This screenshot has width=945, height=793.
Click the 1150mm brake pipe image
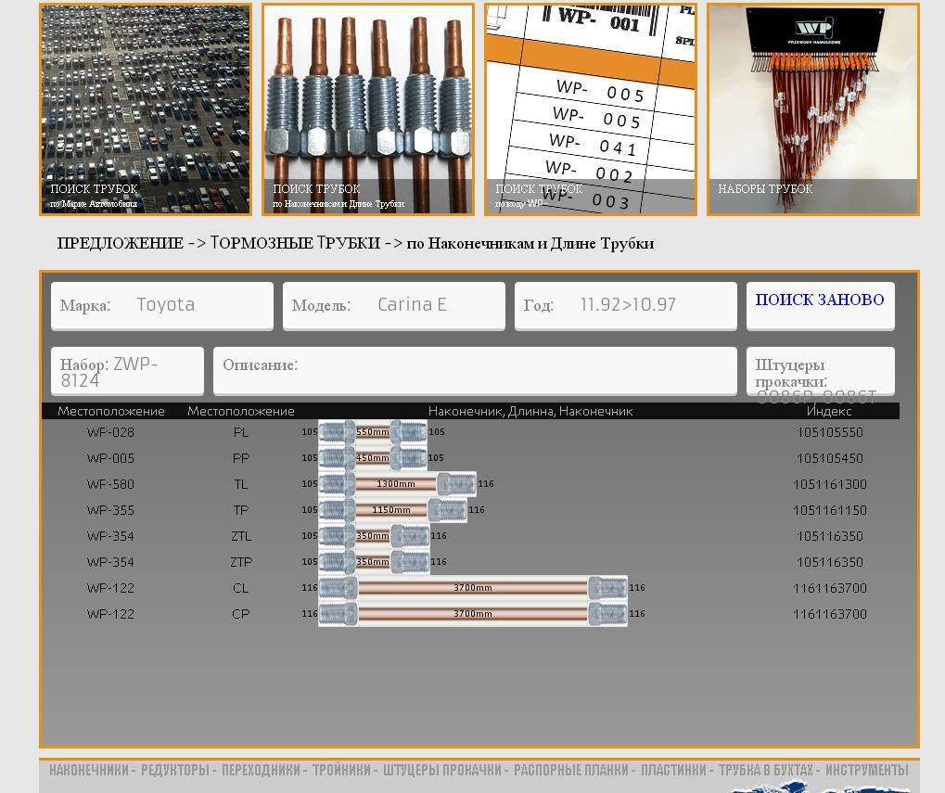(x=391, y=510)
